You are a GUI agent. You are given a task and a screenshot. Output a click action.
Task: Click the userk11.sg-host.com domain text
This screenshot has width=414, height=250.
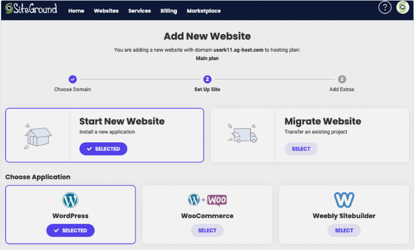238,50
